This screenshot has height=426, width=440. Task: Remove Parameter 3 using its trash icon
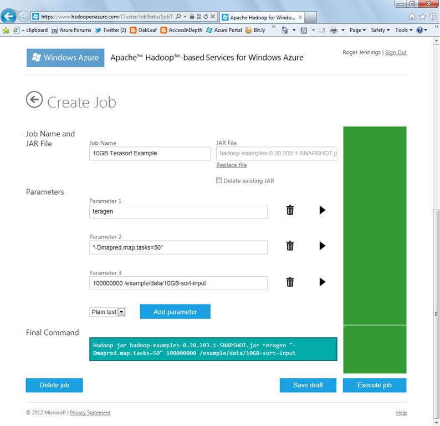290,282
